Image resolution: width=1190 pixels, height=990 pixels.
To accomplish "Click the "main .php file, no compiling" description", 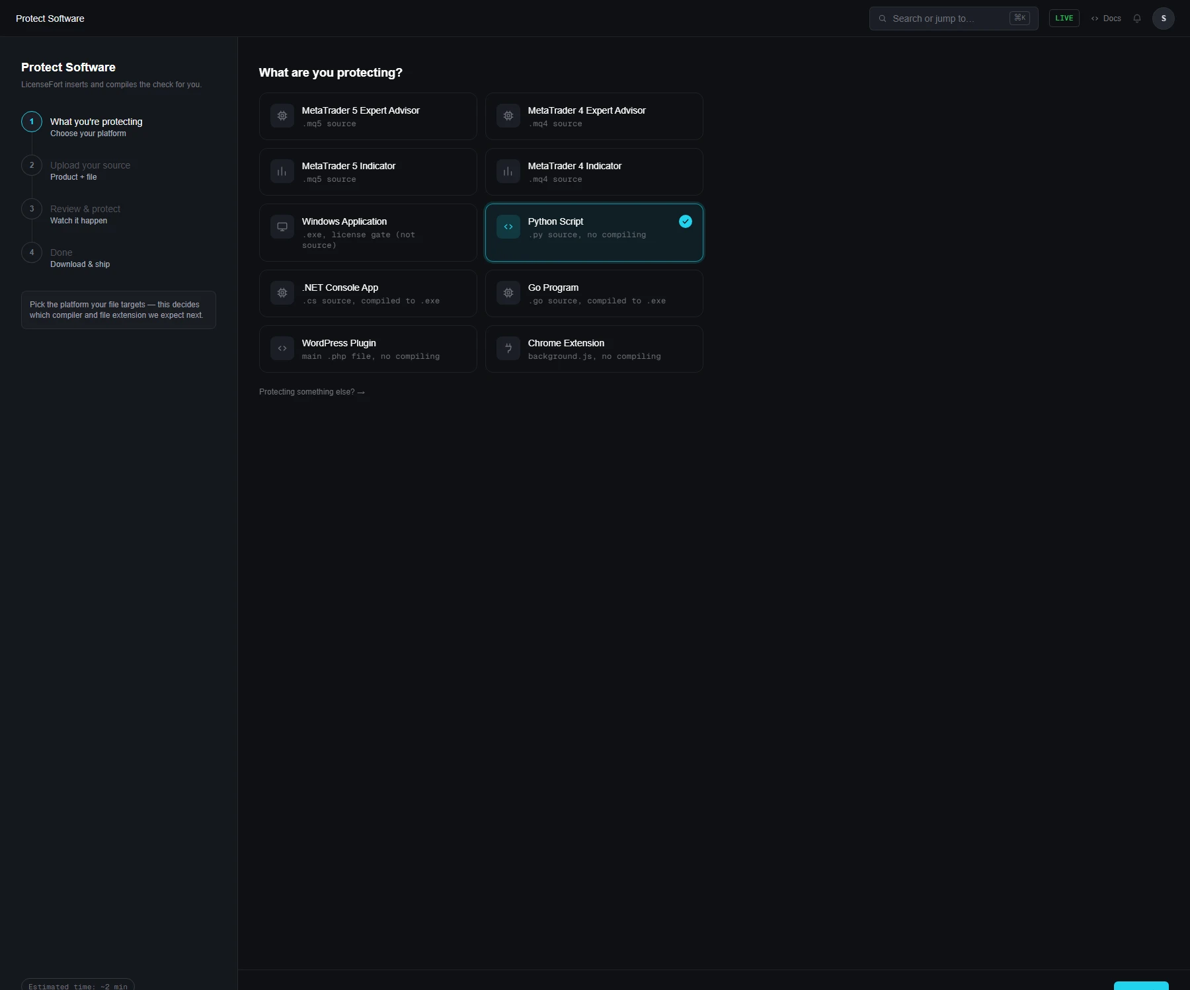I will click(371, 356).
